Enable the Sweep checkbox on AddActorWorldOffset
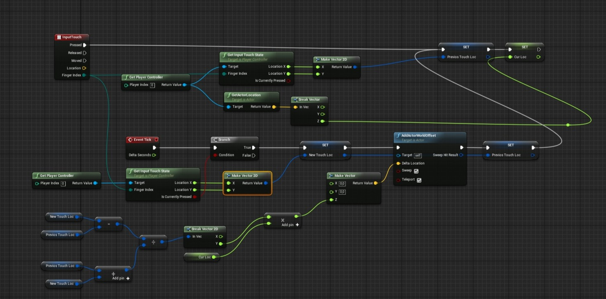 point(416,171)
